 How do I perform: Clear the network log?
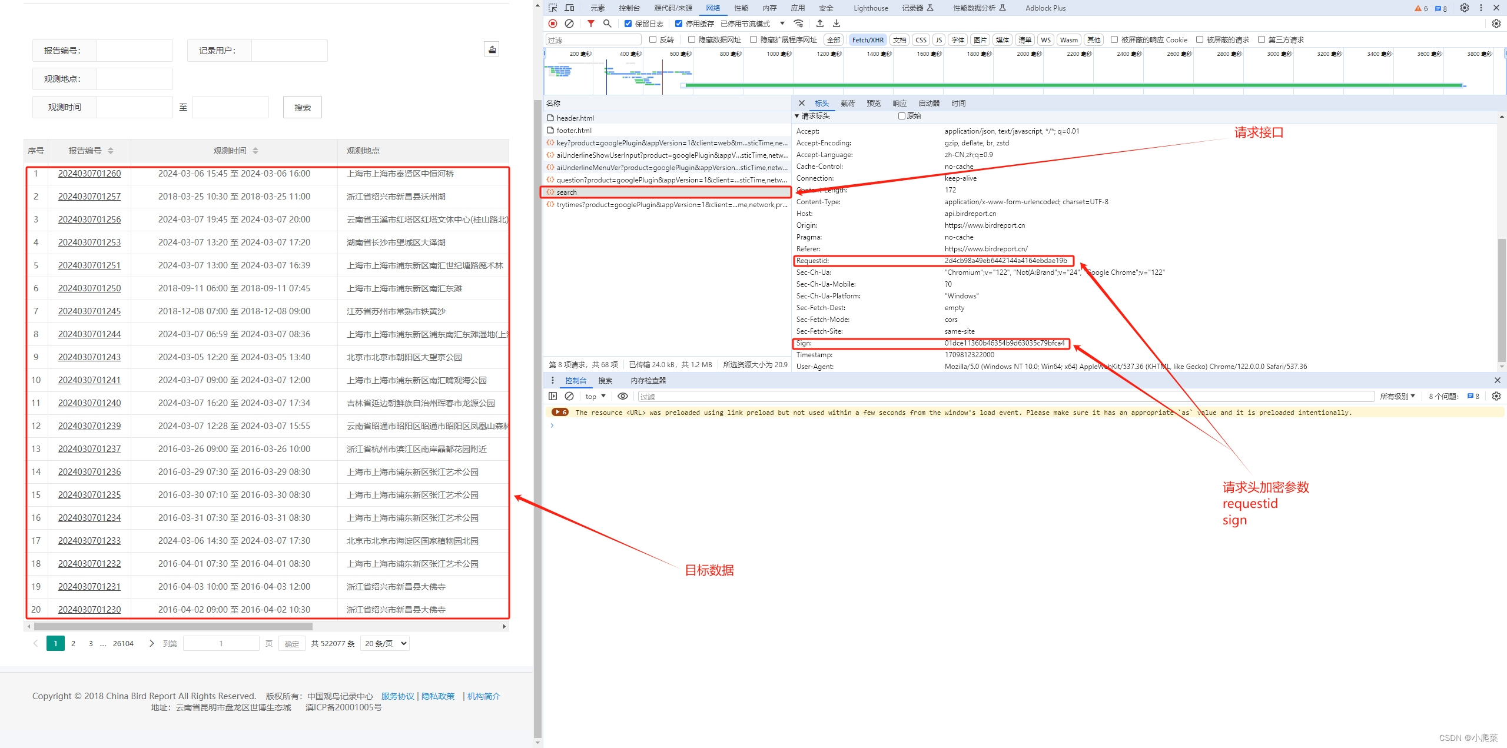(x=569, y=24)
